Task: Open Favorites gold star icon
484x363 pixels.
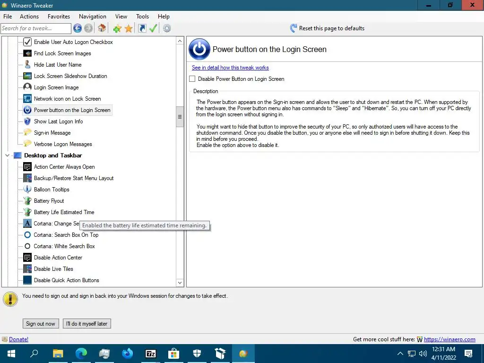Action: pos(129,29)
